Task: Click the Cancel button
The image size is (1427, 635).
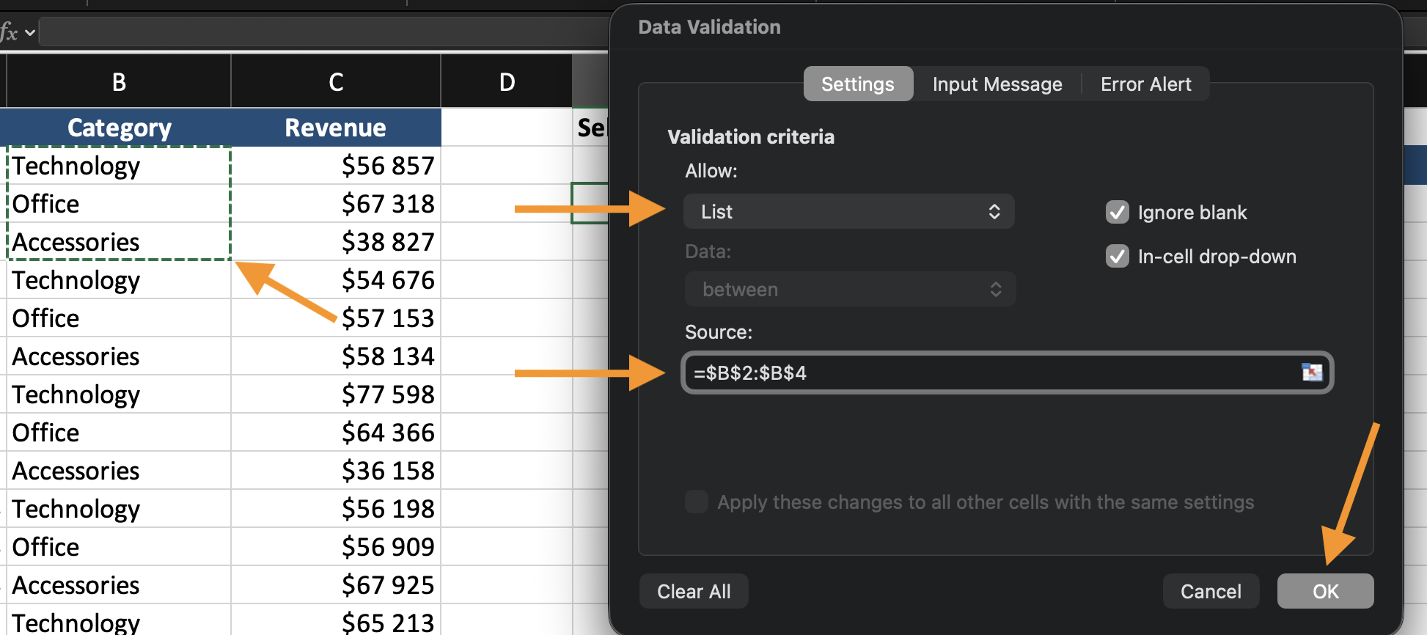Action: point(1210,591)
